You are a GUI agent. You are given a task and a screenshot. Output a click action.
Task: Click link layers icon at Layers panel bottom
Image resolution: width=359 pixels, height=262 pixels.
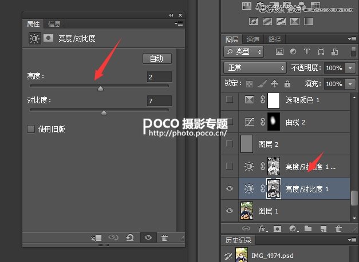246,228
